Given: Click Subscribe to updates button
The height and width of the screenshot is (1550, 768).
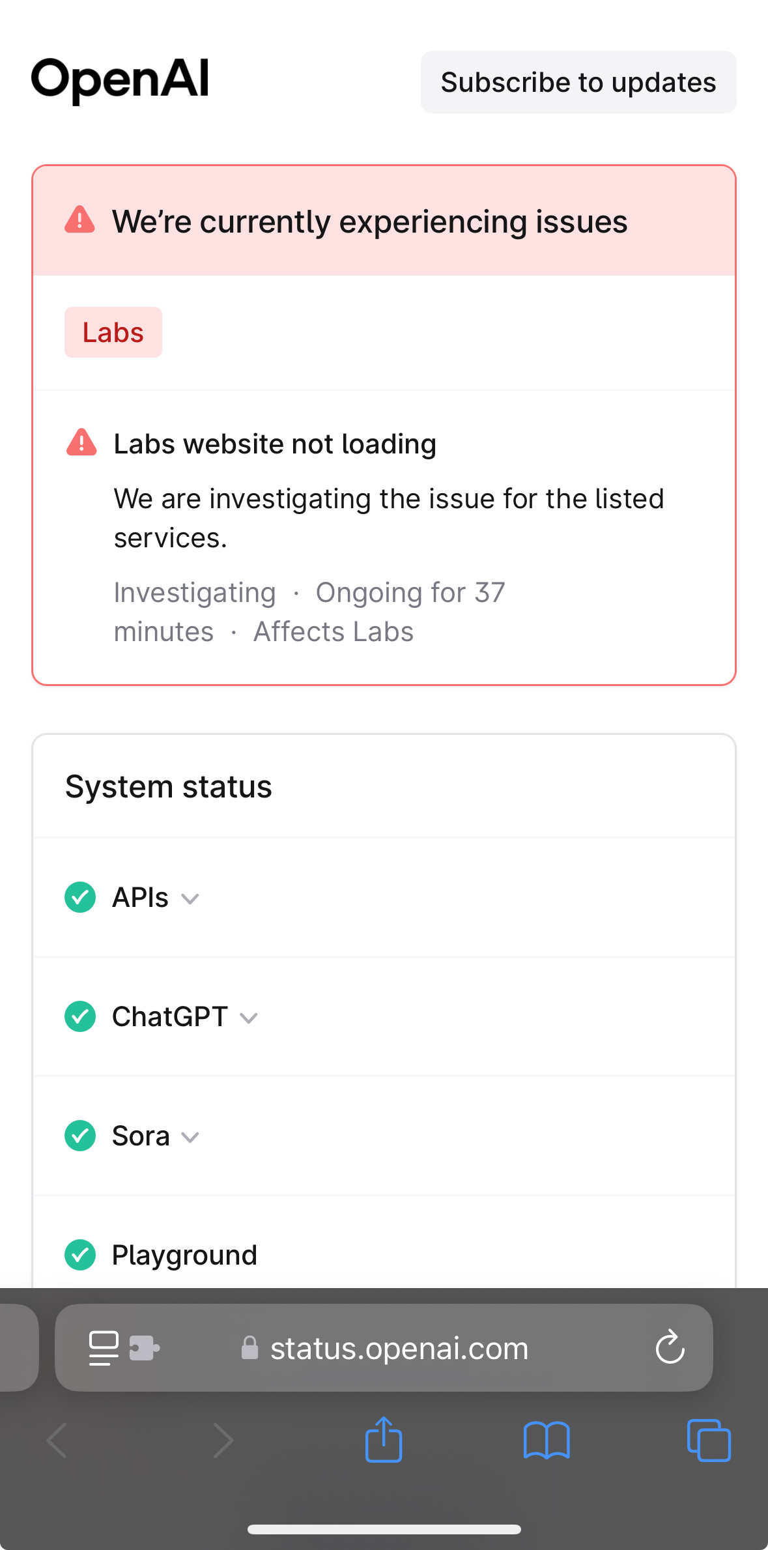Looking at the screenshot, I should [x=578, y=82].
